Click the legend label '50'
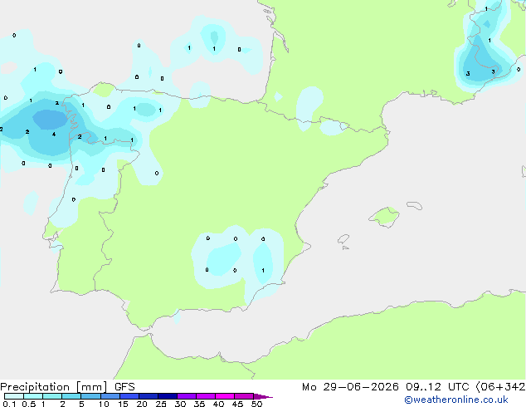 click(256, 404)
